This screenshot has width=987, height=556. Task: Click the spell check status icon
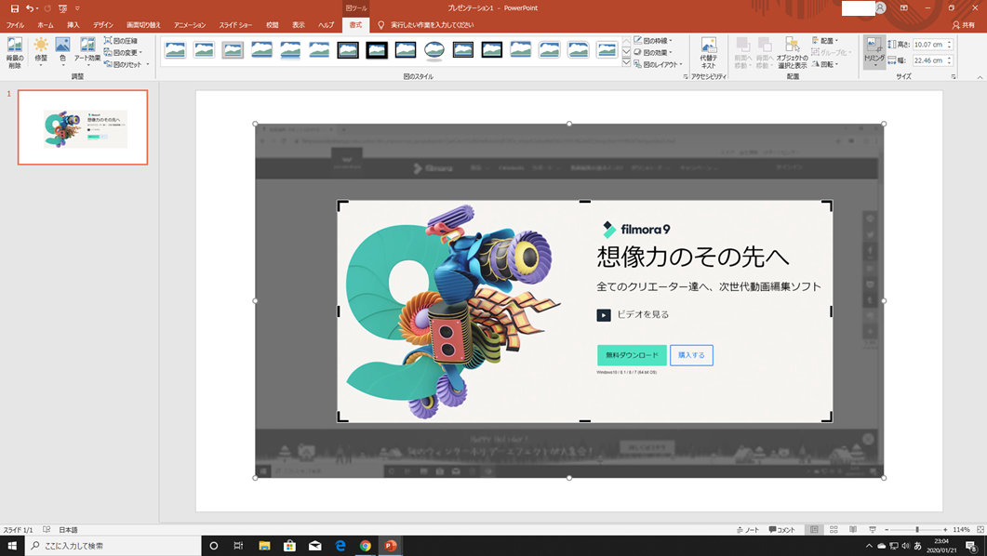tap(47, 530)
